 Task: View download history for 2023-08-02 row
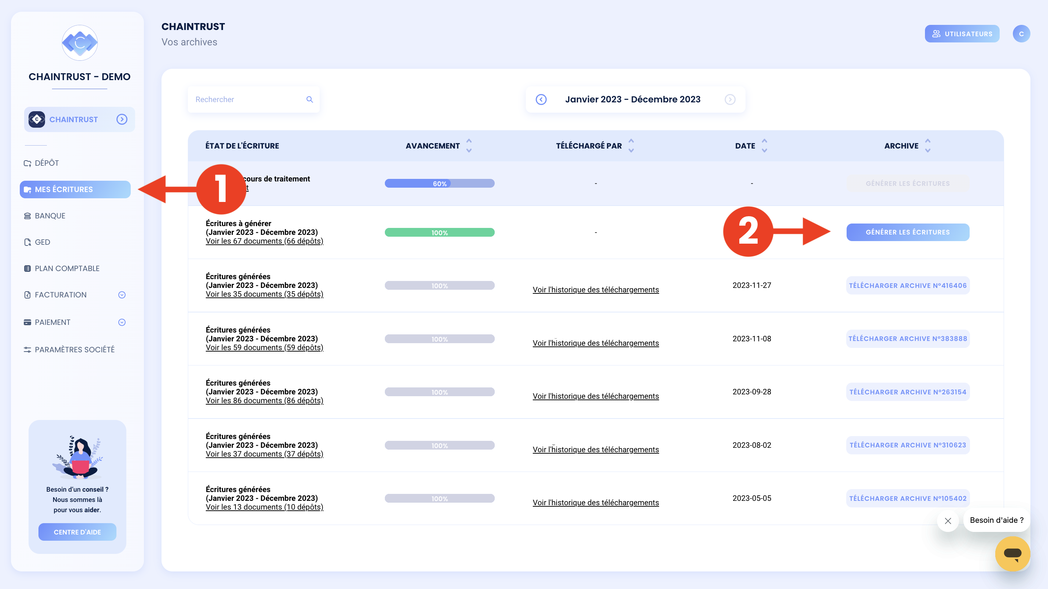point(596,450)
